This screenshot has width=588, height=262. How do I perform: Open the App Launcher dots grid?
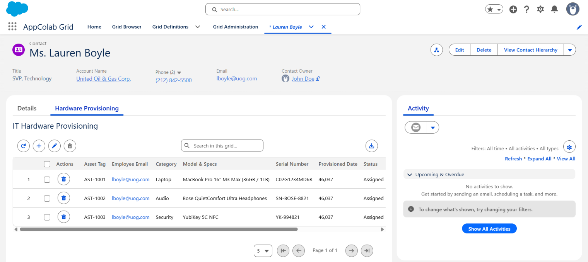[12, 27]
